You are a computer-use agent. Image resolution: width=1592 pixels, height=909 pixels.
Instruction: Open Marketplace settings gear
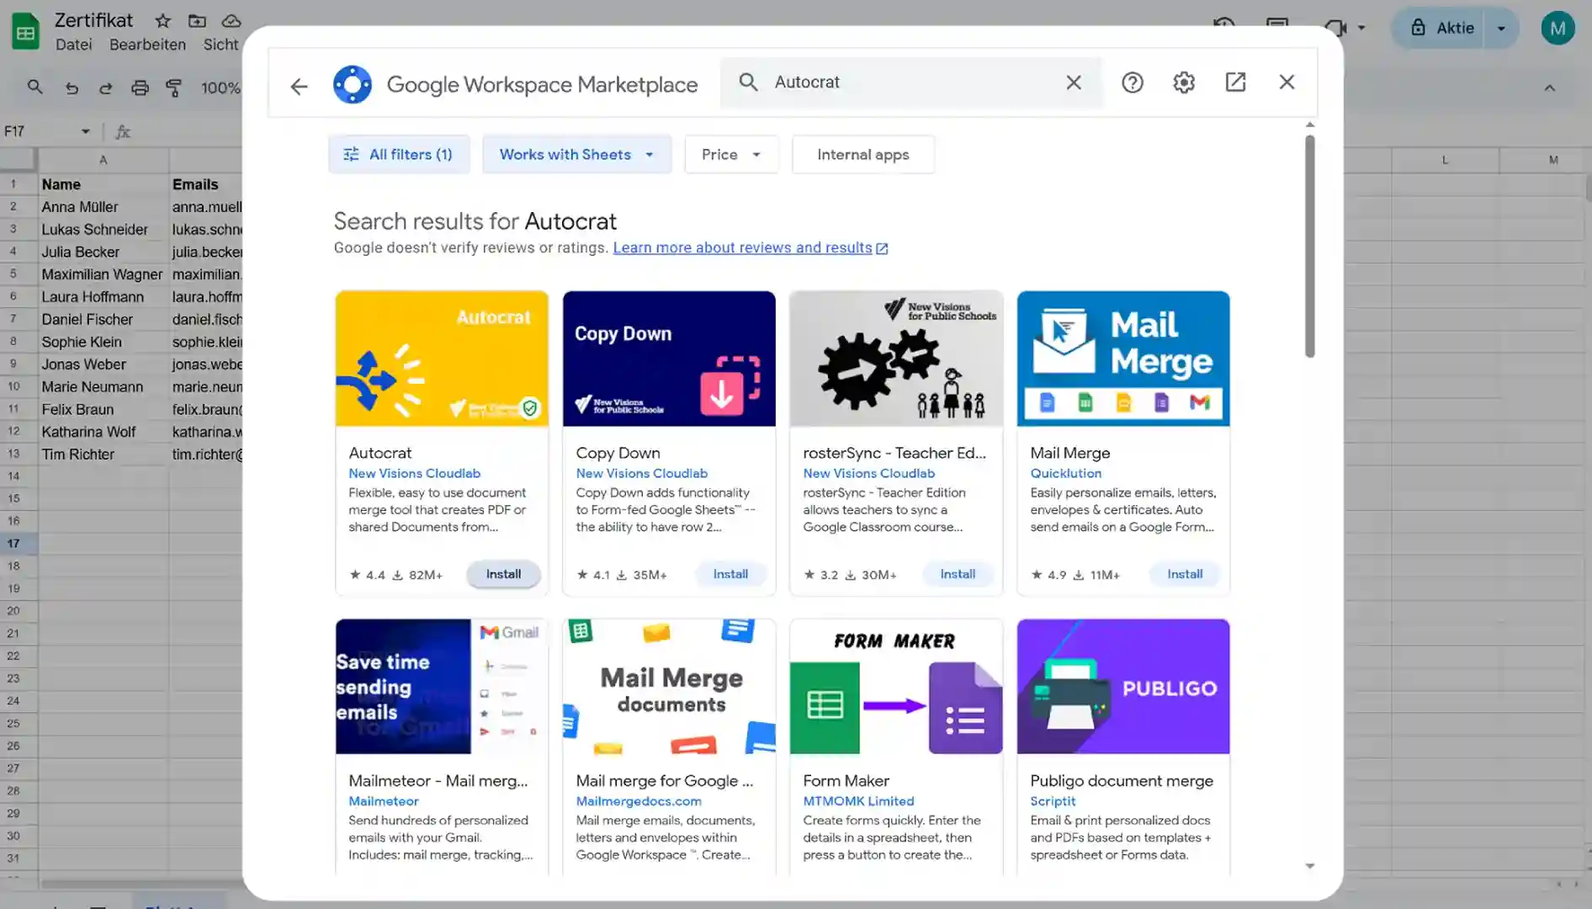[x=1184, y=82]
